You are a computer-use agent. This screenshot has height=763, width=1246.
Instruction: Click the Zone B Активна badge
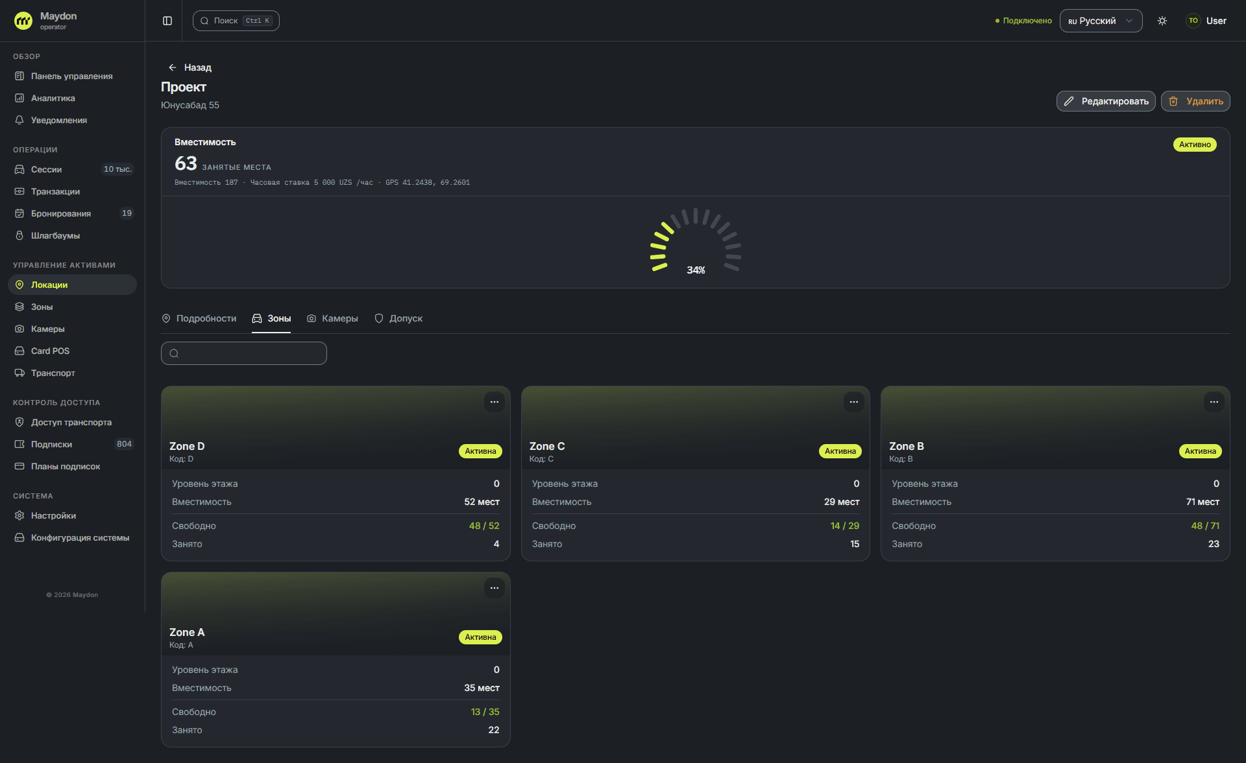tap(1201, 451)
